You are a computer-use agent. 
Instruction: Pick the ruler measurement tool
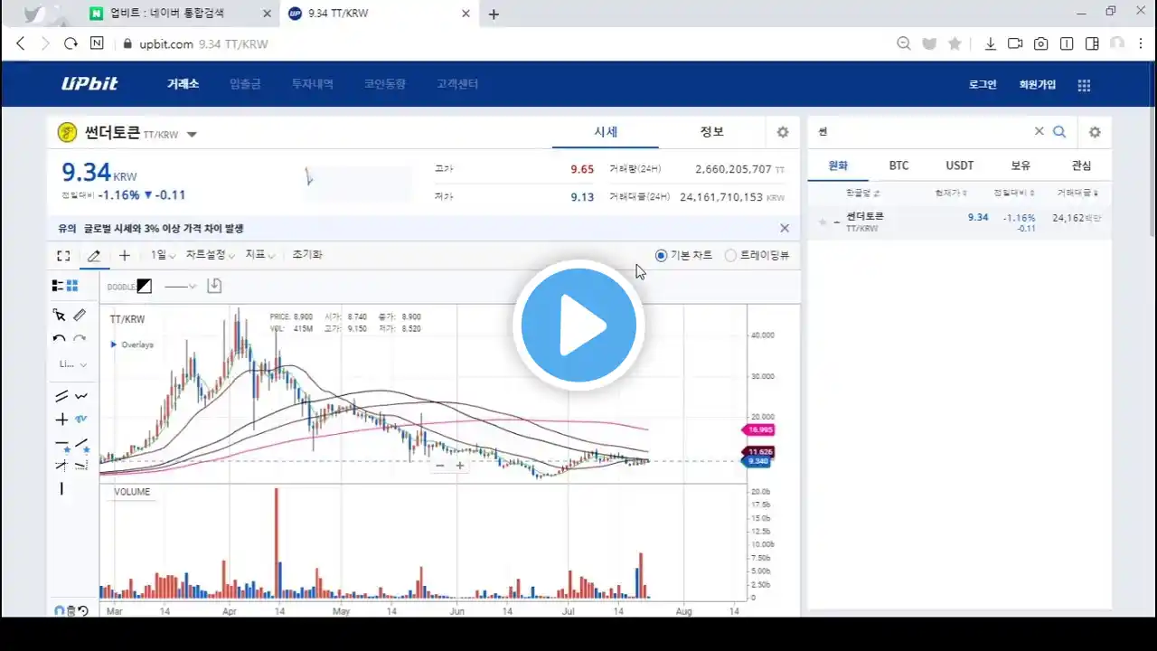[x=80, y=315]
